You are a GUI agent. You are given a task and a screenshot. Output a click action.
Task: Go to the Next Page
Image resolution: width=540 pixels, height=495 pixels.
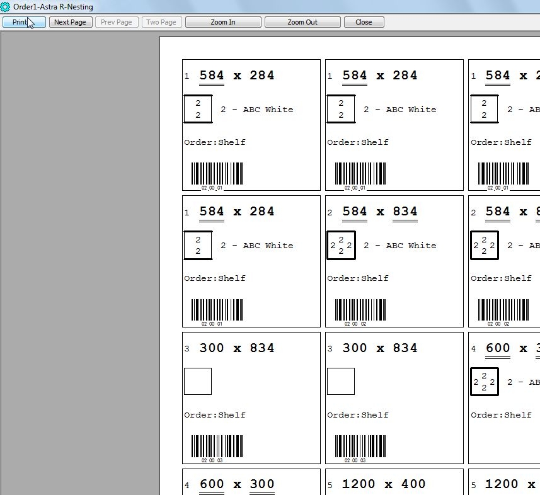[x=70, y=22]
